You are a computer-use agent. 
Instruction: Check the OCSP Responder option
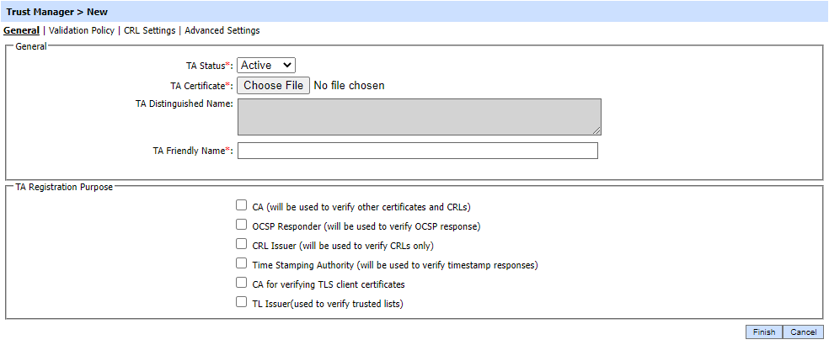point(242,225)
